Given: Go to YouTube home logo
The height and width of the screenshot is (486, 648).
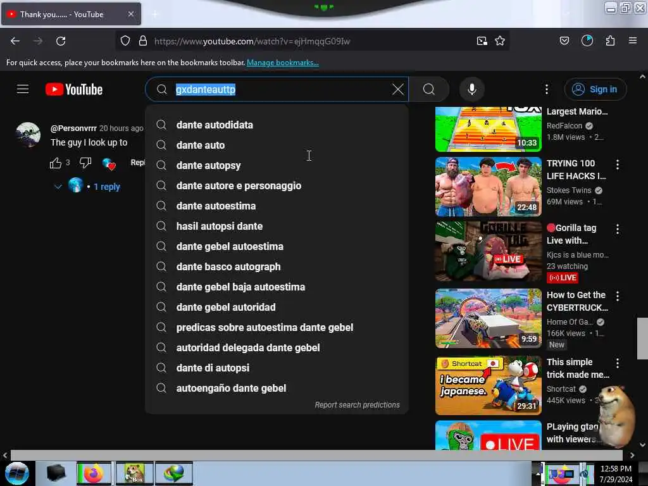Looking at the screenshot, I should 74,89.
